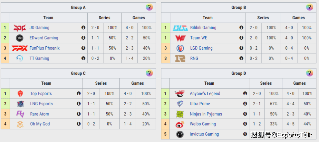This screenshot has height=142, width=319.
Task: Open info icon next to EDward Gaming
Action: coord(83,38)
